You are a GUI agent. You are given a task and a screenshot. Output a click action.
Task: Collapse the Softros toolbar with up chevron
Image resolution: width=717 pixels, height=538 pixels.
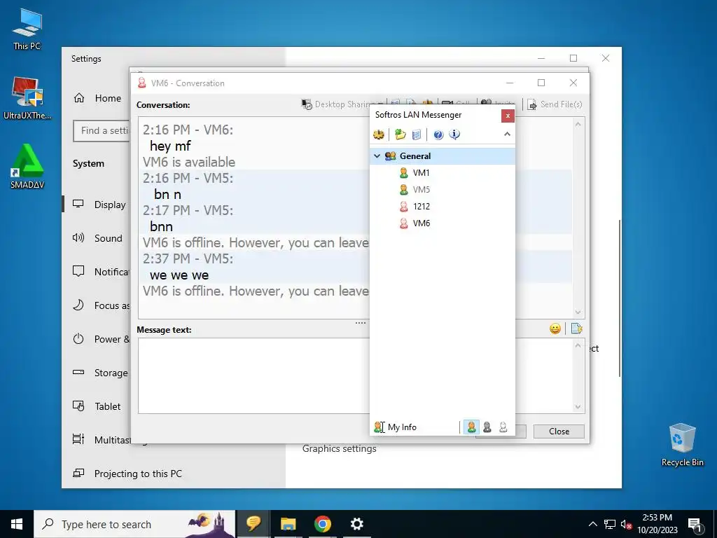click(507, 134)
